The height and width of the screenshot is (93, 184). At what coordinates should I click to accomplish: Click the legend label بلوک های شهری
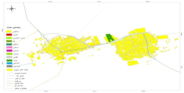(21, 70)
